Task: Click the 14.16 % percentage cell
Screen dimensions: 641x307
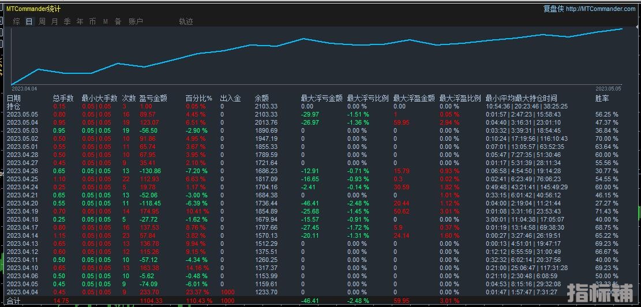Action: 198,268
